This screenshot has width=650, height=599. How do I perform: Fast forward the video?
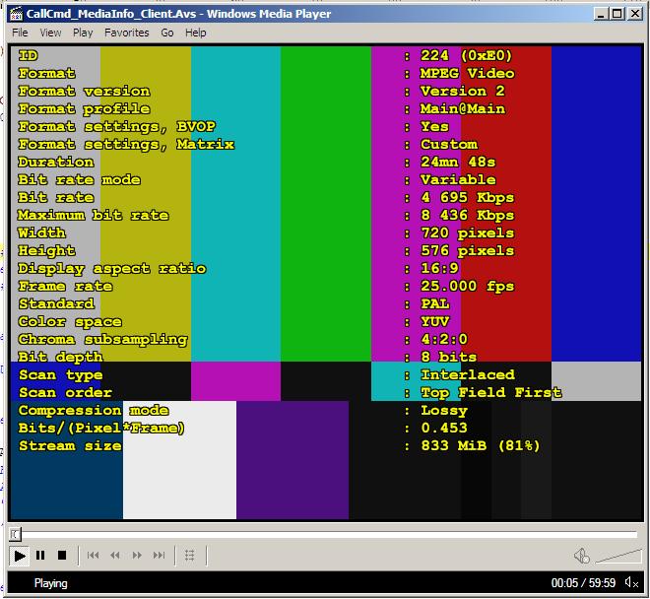pyautogui.click(x=137, y=556)
